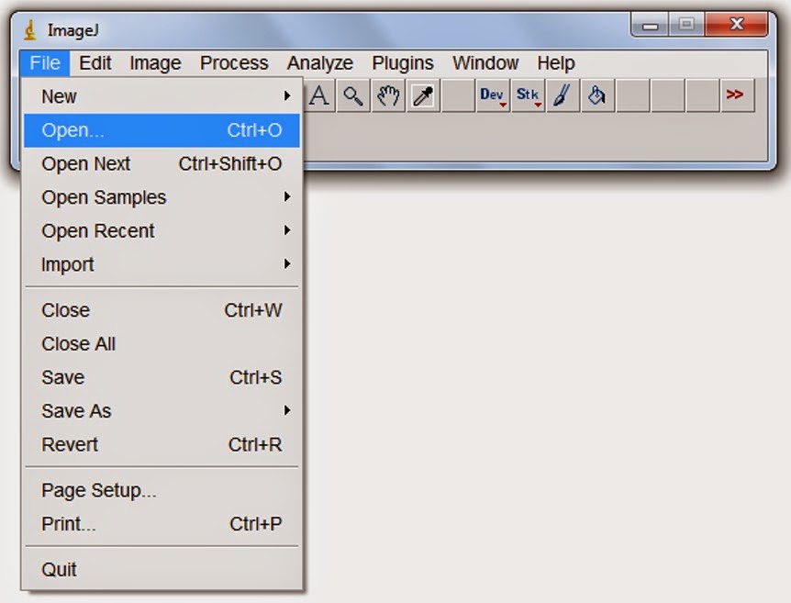The image size is (791, 603).
Task: Click the ImageJ microscope title icon
Action: 30,30
